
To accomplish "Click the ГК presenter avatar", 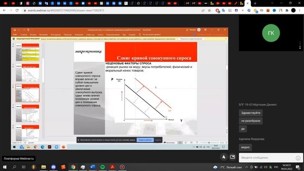I will (271, 33).
